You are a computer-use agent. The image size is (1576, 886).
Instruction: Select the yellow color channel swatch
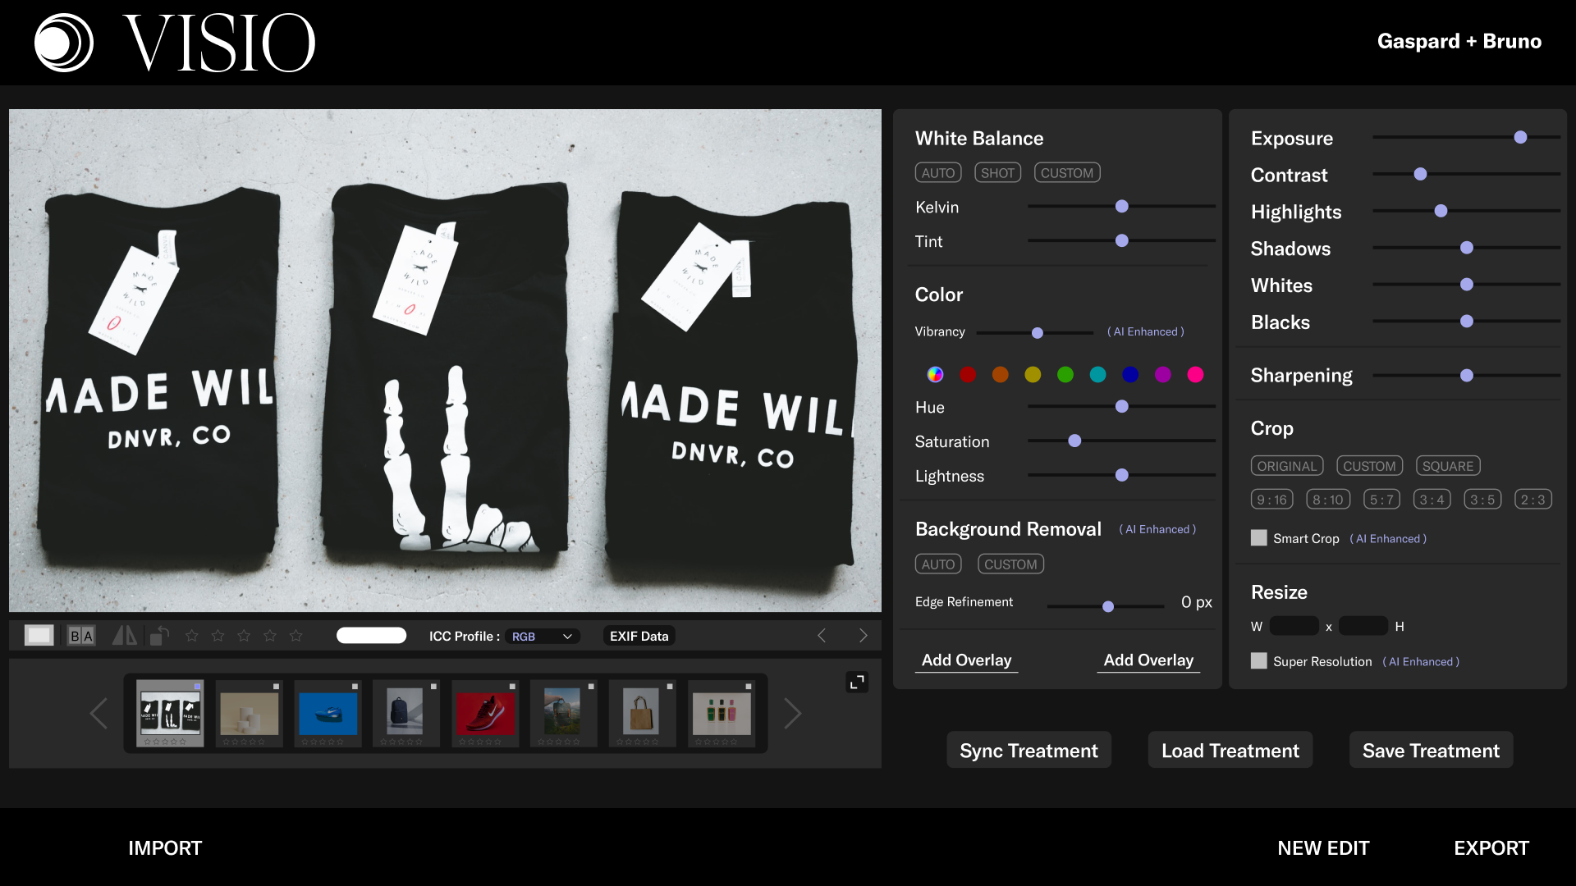(x=1033, y=375)
